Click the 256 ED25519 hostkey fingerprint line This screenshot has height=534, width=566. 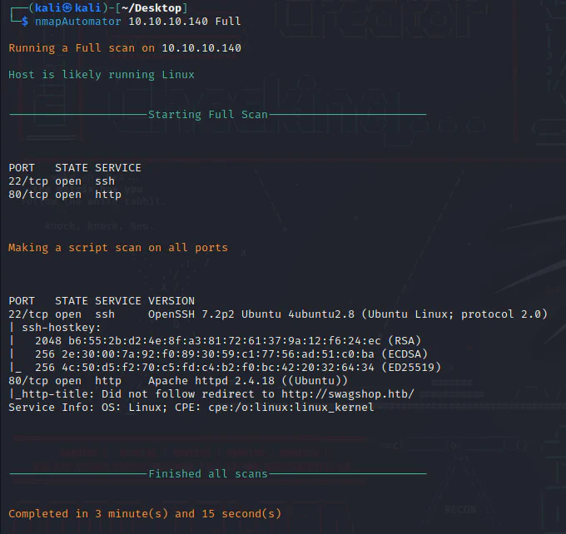(238, 368)
